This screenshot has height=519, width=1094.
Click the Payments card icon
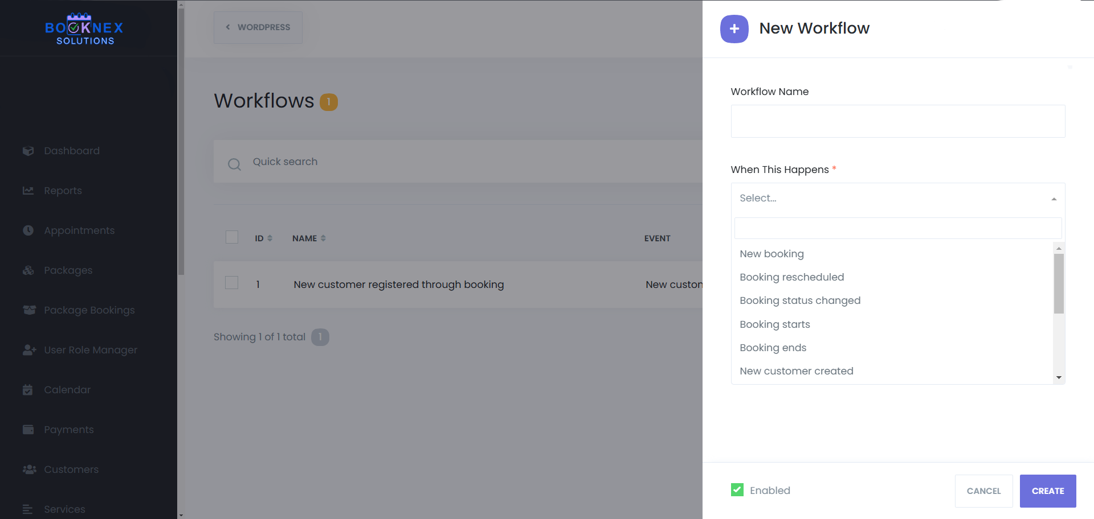(28, 430)
